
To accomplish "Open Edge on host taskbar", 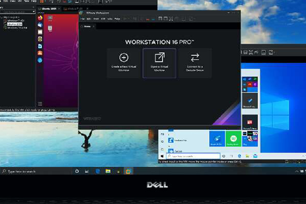I will pyautogui.click(x=98, y=171).
